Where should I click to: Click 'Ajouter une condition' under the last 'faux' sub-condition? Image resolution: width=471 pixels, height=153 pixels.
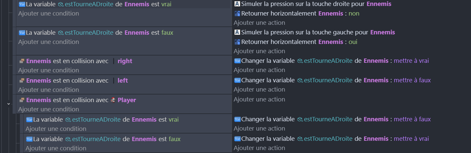[x=56, y=148]
